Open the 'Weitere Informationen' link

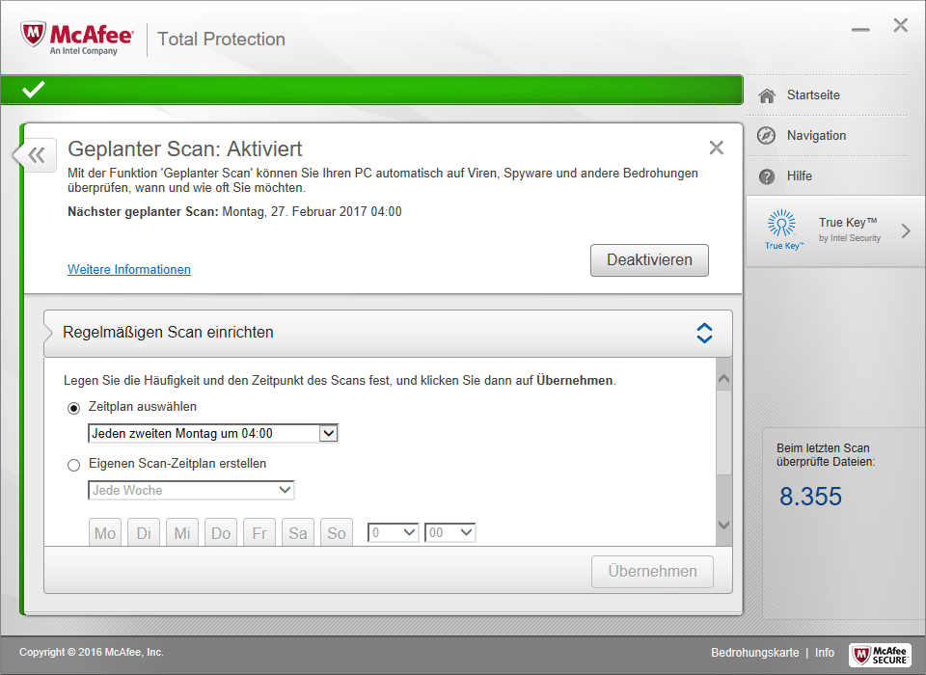point(129,270)
